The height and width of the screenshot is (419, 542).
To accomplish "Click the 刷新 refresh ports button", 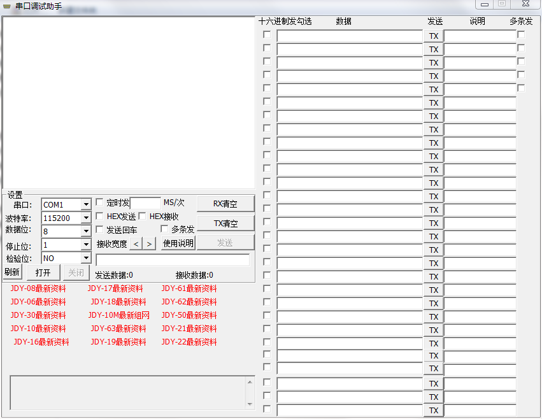I will [12, 272].
